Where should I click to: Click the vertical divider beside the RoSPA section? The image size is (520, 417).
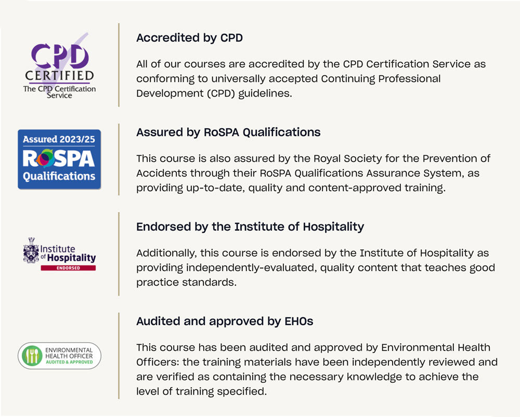click(x=119, y=159)
